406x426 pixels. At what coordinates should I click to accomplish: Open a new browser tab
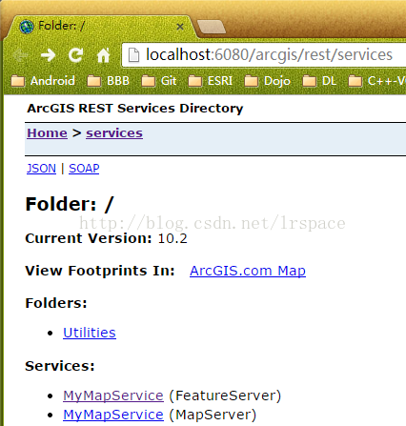(x=212, y=27)
